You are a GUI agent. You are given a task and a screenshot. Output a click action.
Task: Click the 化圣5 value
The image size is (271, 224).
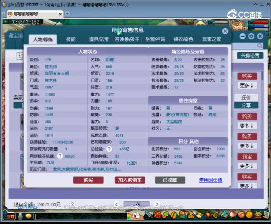(x=132, y=163)
